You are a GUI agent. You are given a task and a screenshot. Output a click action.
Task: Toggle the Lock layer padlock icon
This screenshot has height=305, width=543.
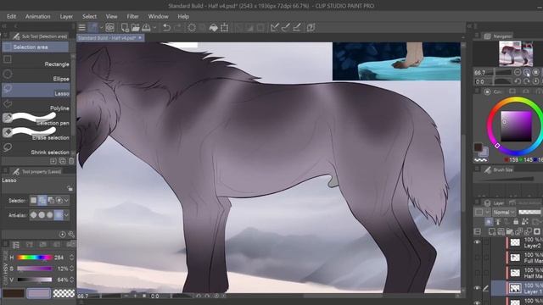click(x=516, y=222)
